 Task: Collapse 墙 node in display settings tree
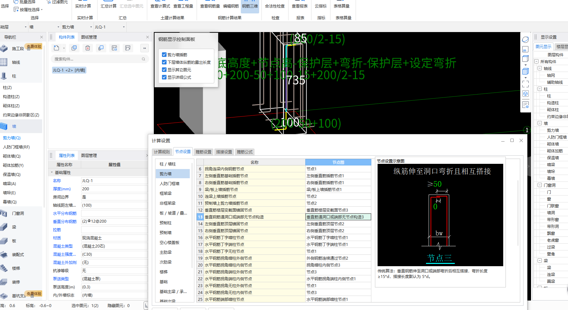pos(540,123)
